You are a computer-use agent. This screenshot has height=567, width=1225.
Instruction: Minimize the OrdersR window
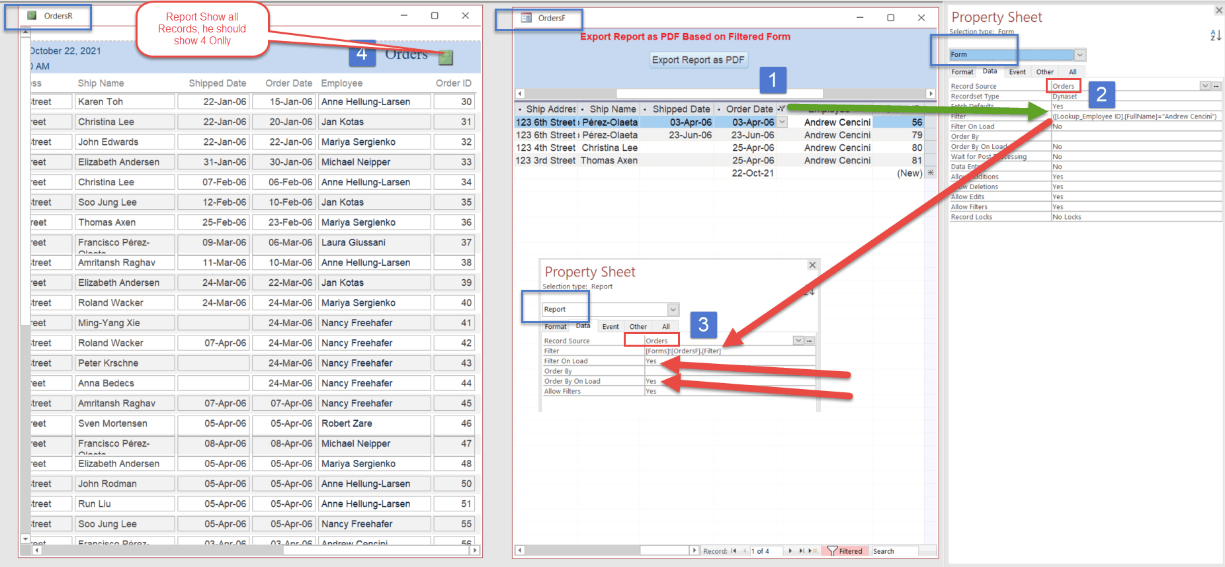pos(404,15)
